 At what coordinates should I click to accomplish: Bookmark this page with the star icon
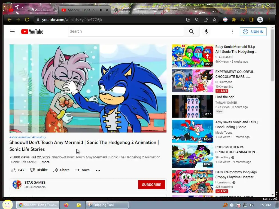(214, 20)
